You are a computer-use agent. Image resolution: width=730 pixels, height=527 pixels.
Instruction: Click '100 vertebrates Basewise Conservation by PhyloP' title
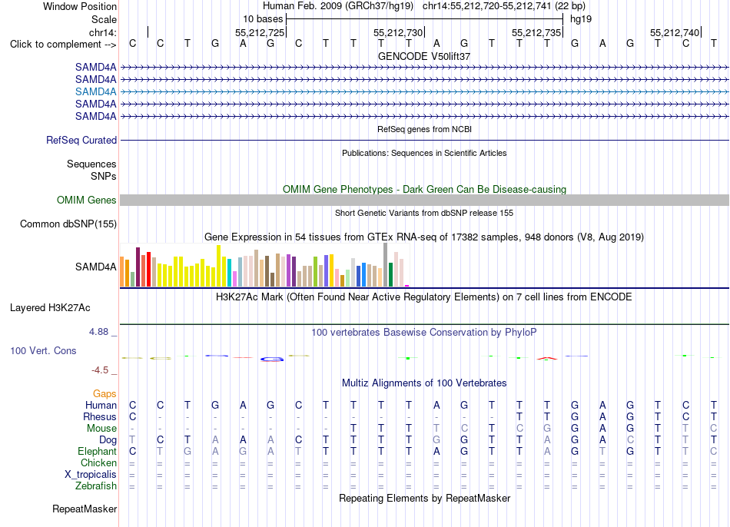[424, 333]
